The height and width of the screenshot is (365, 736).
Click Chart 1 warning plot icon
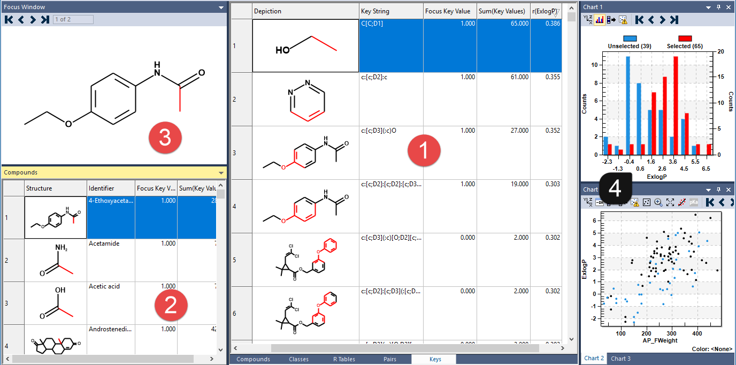[623, 20]
